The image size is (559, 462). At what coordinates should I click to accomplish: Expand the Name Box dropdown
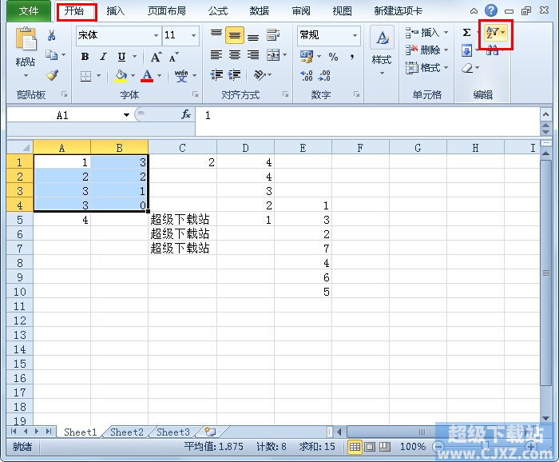126,115
